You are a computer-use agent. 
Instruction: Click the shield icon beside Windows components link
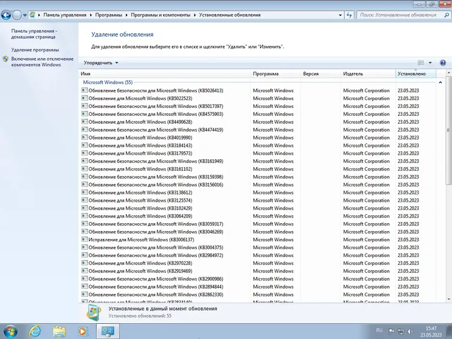6,59
